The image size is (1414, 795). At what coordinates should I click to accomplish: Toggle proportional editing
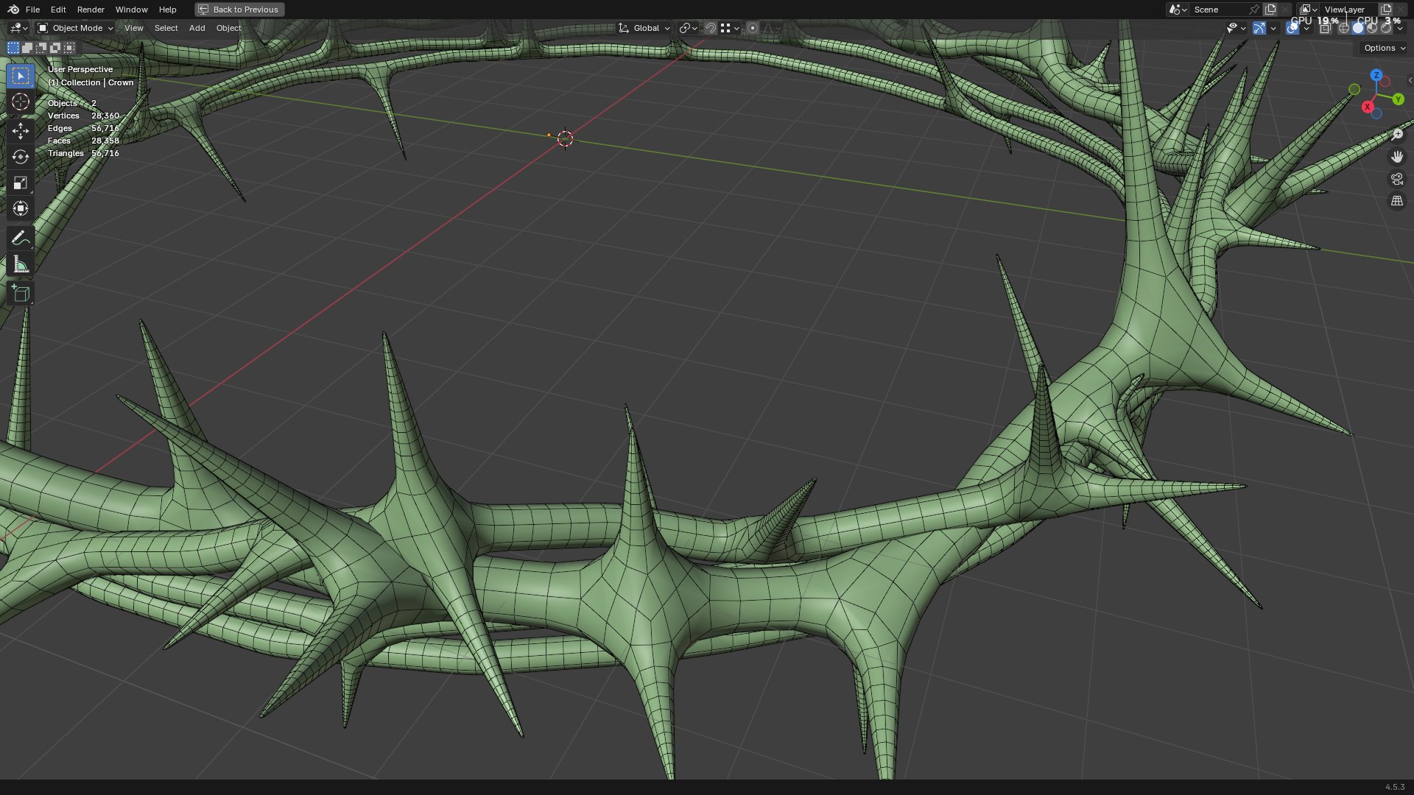[752, 28]
